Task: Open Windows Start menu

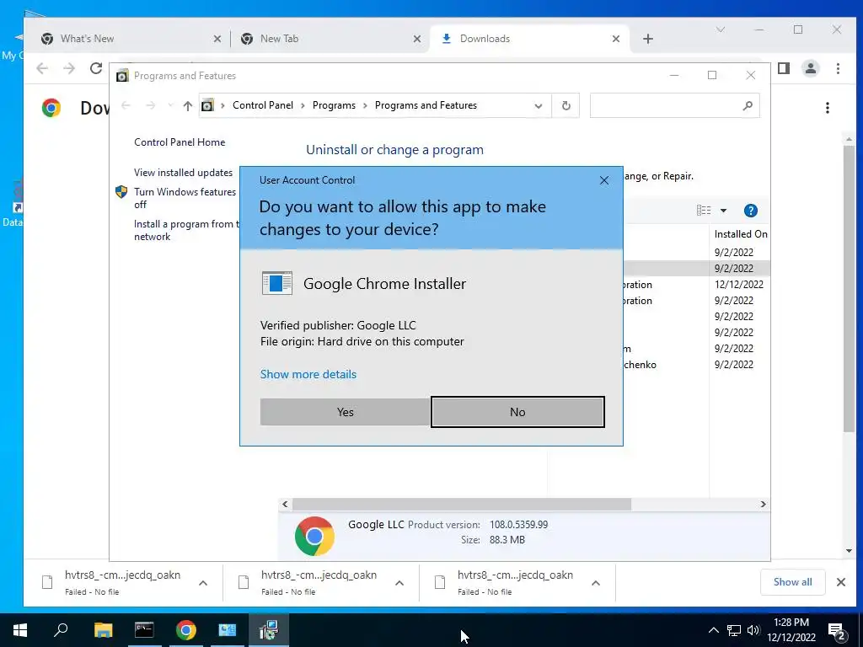Action: (x=20, y=630)
